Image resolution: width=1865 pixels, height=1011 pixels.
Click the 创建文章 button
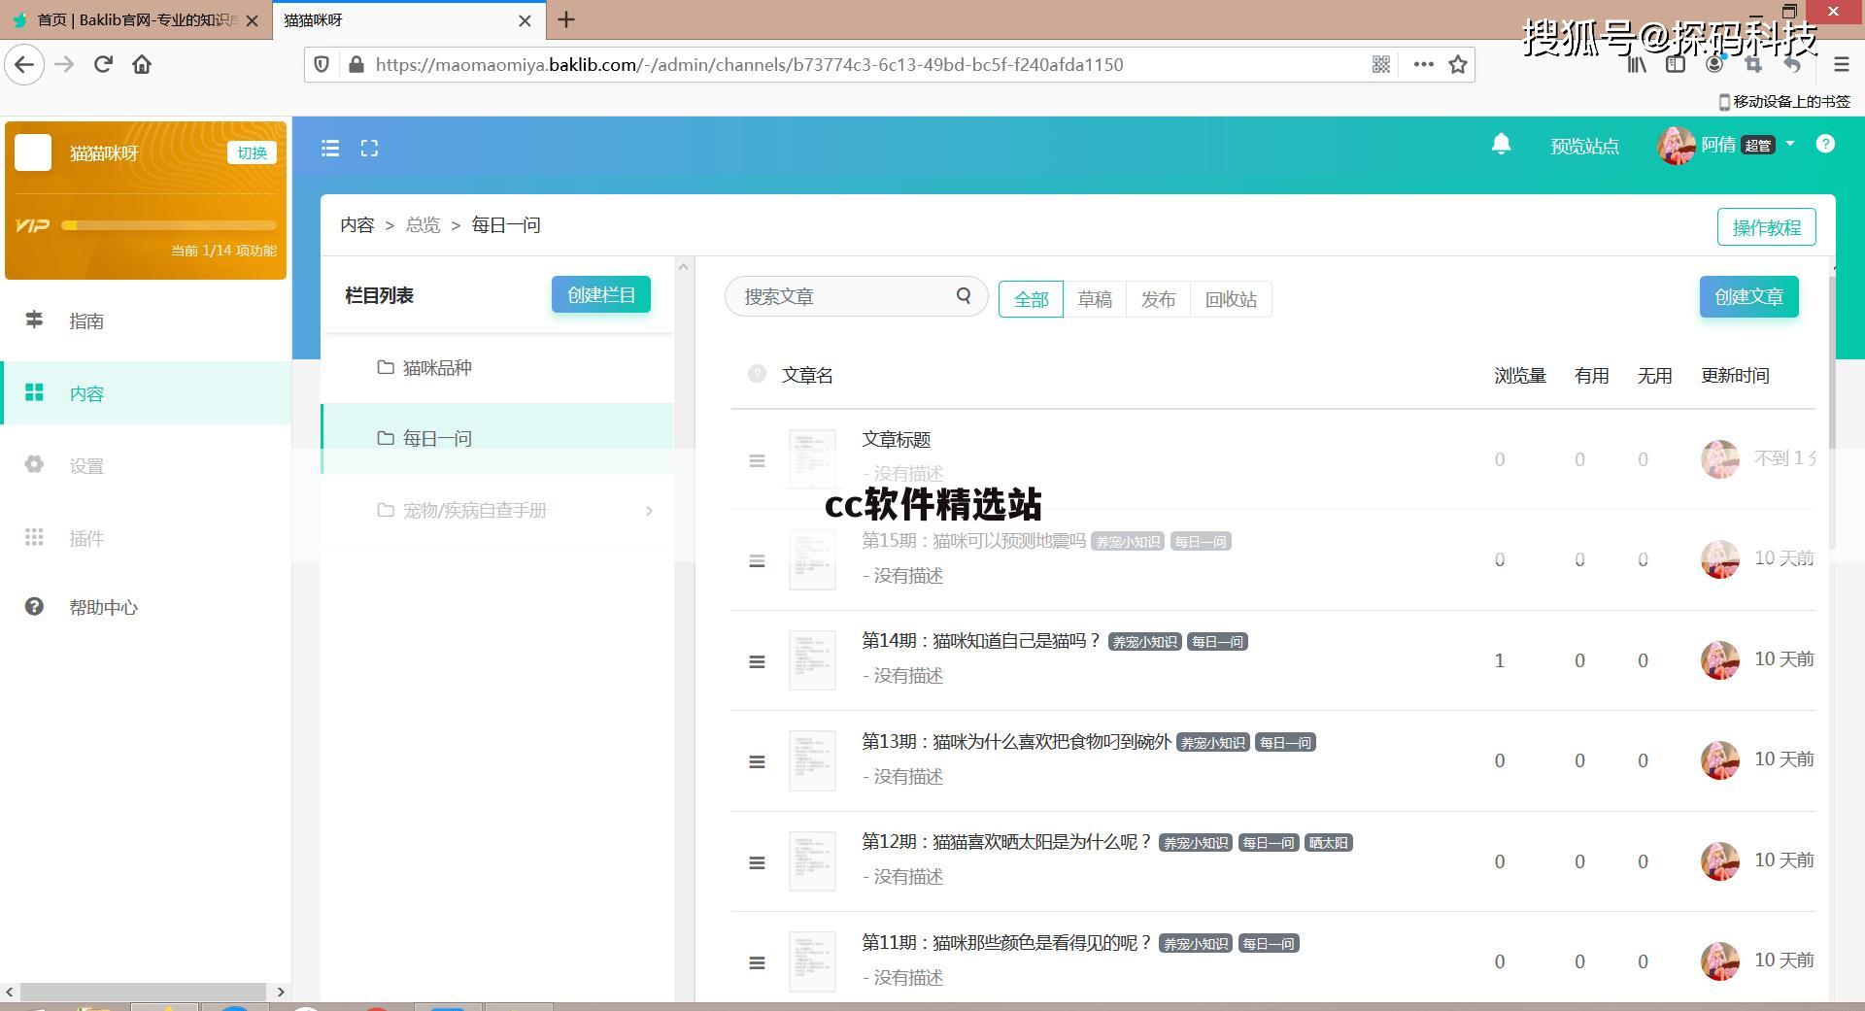coord(1748,296)
